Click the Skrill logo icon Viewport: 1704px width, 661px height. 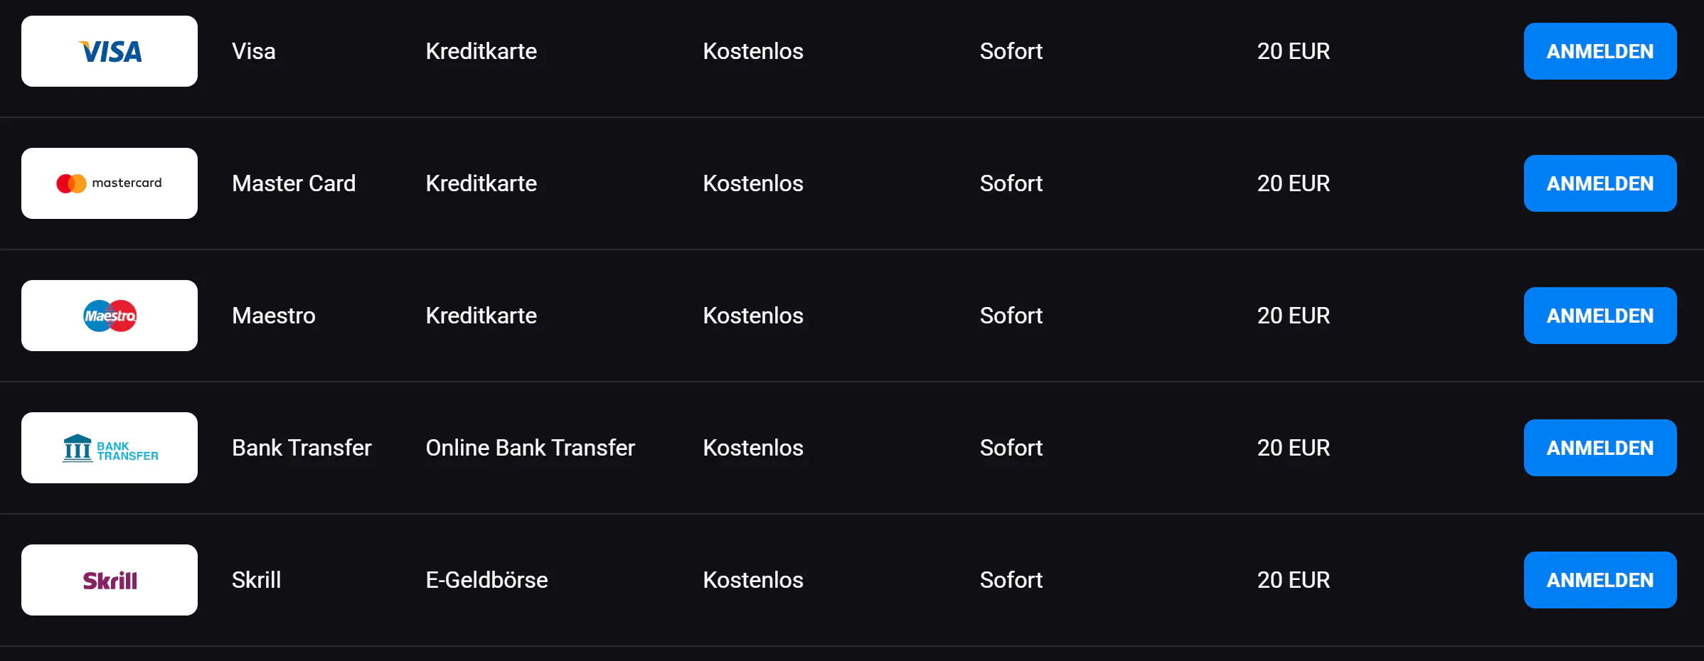(110, 580)
